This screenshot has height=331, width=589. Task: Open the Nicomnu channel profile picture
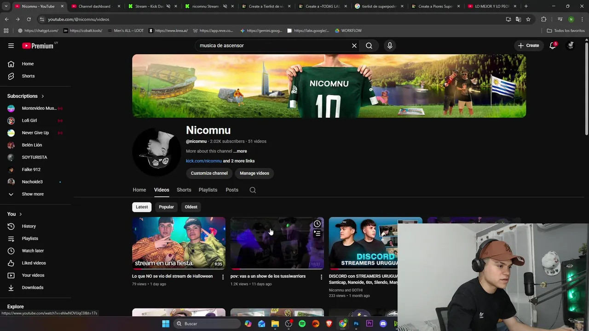click(x=156, y=152)
